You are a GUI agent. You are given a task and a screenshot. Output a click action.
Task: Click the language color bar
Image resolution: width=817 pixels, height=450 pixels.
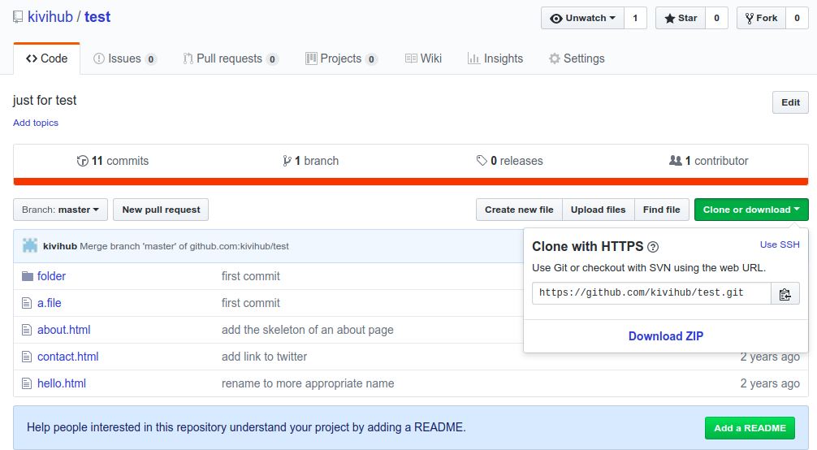410,181
